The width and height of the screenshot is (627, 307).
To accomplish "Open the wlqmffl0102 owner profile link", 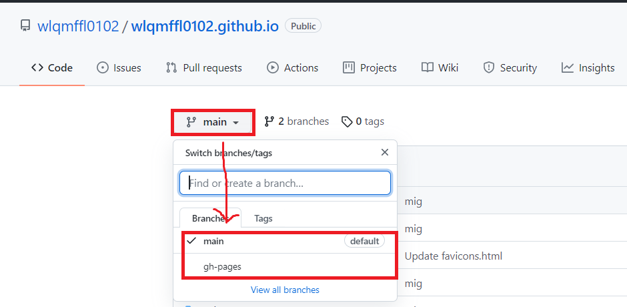I will 78,26.
